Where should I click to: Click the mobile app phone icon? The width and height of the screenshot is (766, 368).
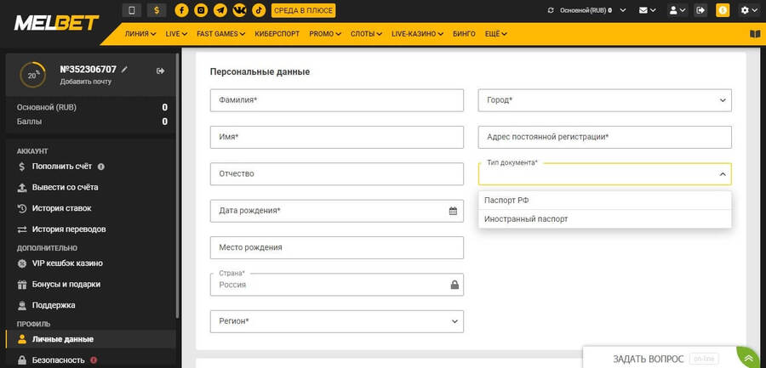coord(131,10)
